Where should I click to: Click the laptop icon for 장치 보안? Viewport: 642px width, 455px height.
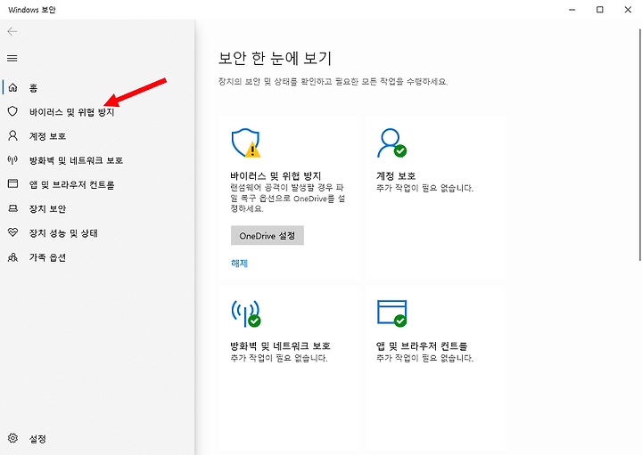point(12,208)
